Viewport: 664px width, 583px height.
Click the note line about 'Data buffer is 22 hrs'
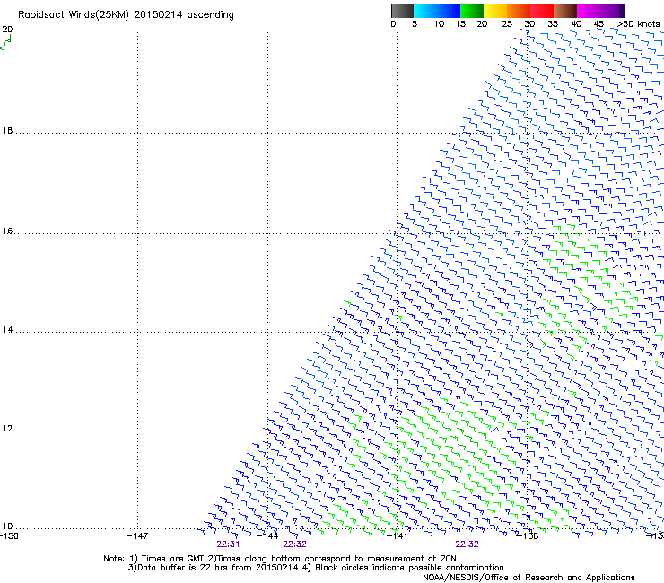click(316, 568)
